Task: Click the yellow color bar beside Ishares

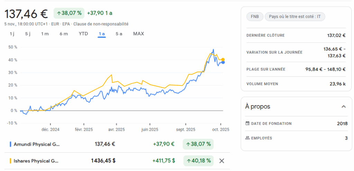Action: pyautogui.click(x=11, y=161)
